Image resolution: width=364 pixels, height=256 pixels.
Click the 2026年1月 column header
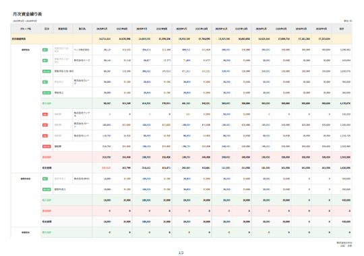[262, 29]
